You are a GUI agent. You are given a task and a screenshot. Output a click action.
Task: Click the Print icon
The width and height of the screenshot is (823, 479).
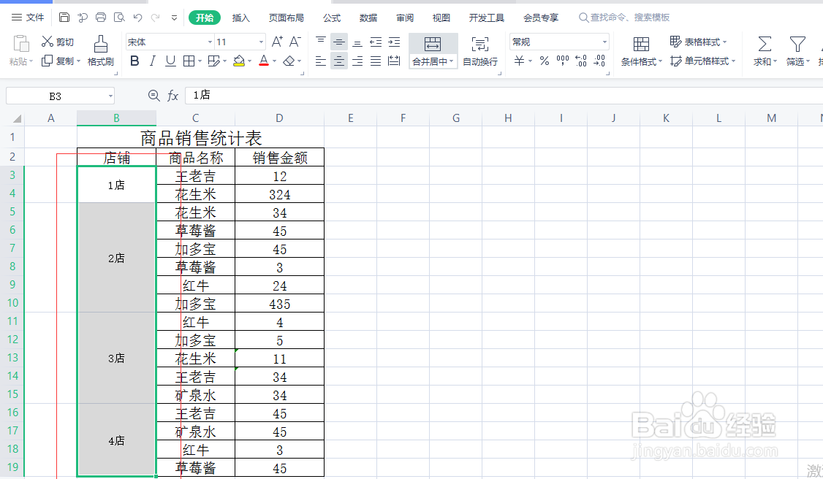(x=101, y=18)
